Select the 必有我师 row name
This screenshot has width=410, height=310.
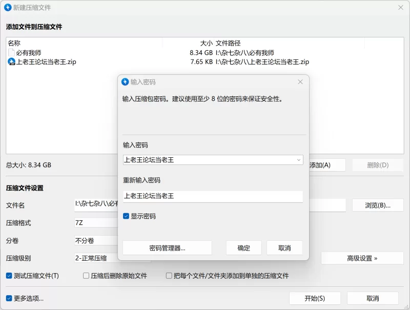click(29, 53)
